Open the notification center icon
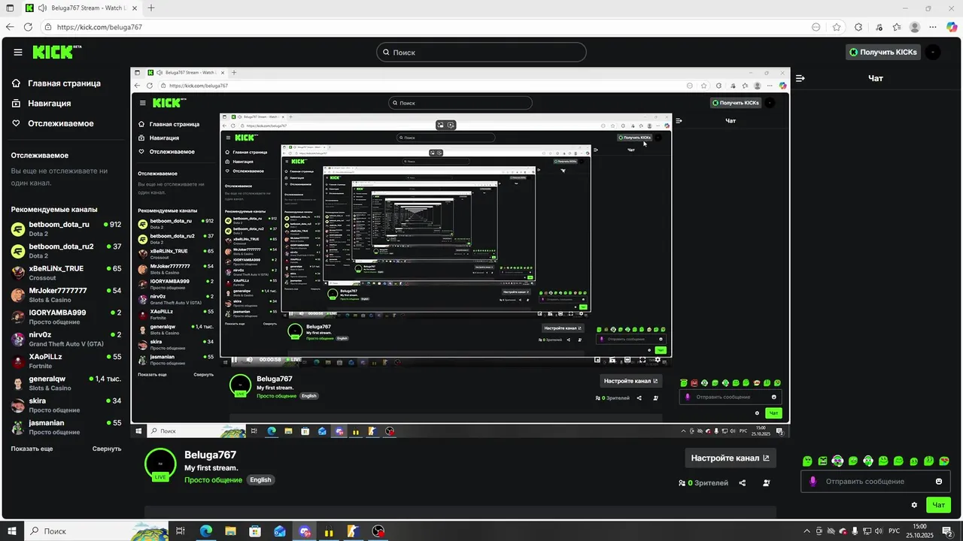 coord(948,531)
